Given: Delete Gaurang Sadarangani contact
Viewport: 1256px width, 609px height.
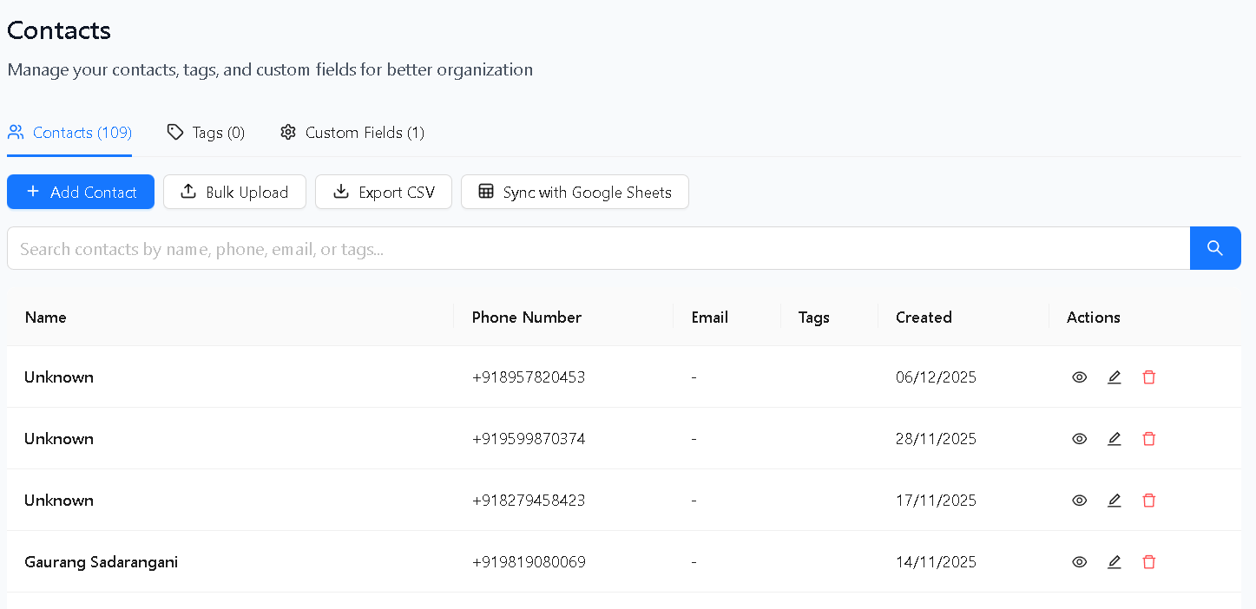Looking at the screenshot, I should (x=1149, y=562).
